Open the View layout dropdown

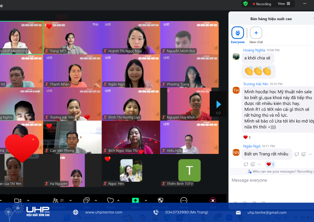[284, 4]
